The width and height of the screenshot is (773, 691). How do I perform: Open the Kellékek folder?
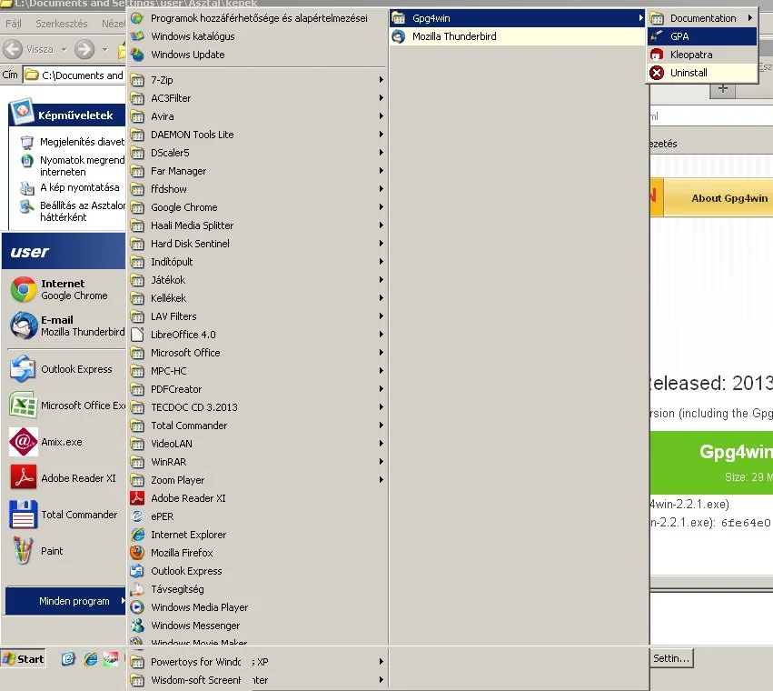click(257, 297)
